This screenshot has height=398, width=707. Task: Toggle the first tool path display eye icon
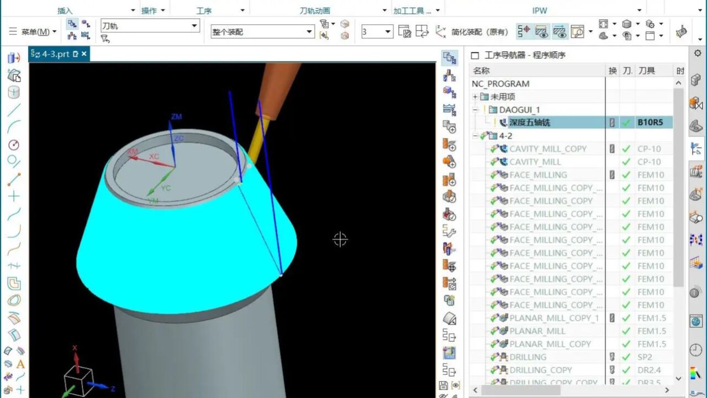tap(541, 32)
